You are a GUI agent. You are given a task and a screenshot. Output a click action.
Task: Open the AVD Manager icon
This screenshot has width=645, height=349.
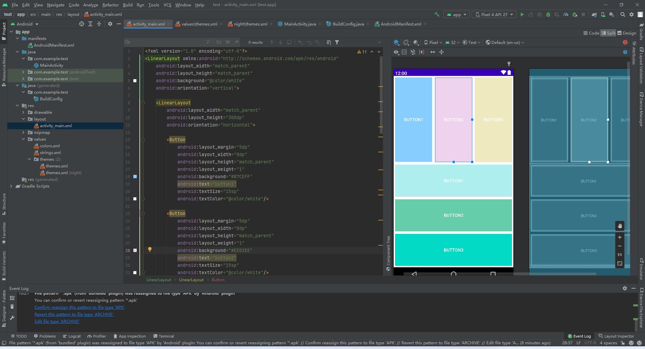click(x=603, y=14)
